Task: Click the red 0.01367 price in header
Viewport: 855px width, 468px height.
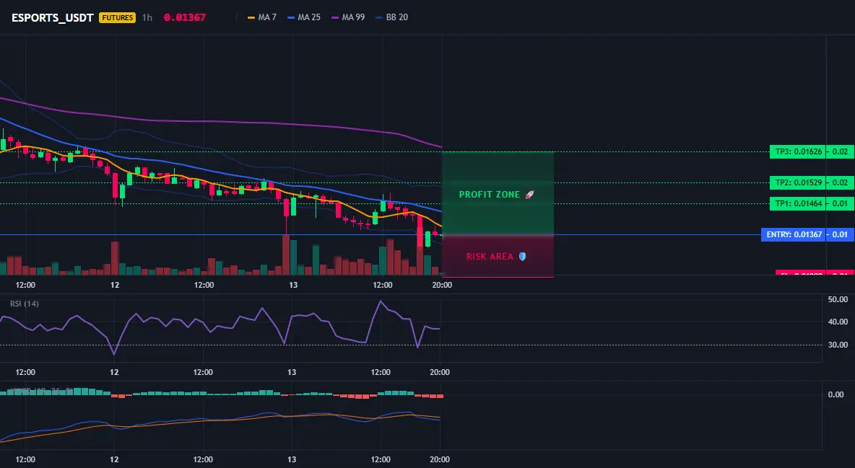Action: point(184,17)
